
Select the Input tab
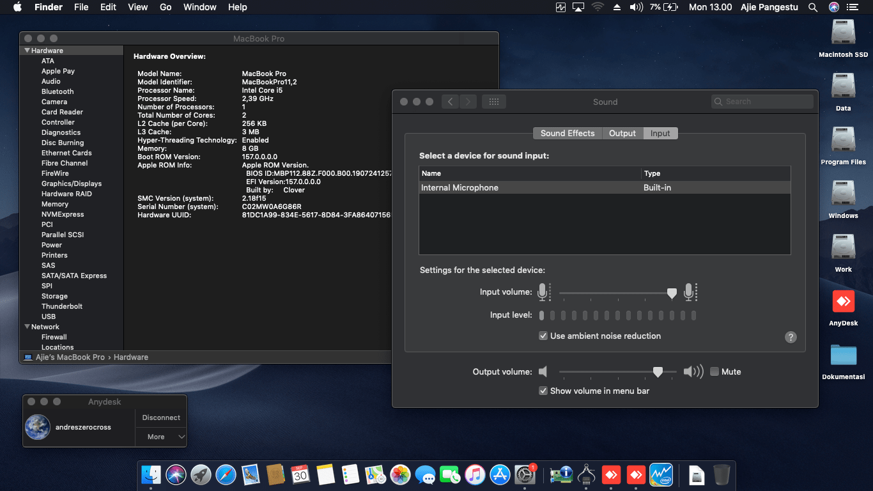pyautogui.click(x=660, y=133)
